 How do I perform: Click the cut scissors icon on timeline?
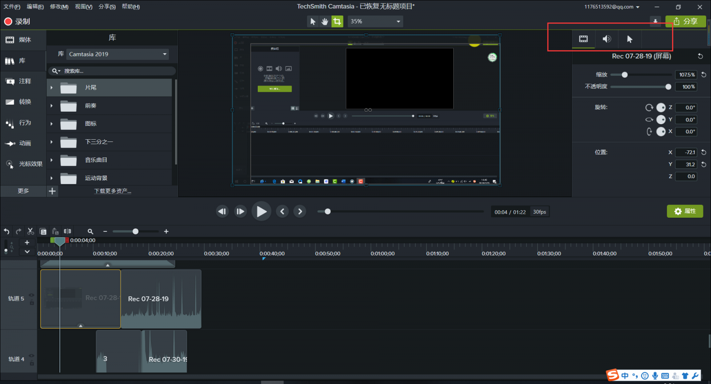pos(31,231)
